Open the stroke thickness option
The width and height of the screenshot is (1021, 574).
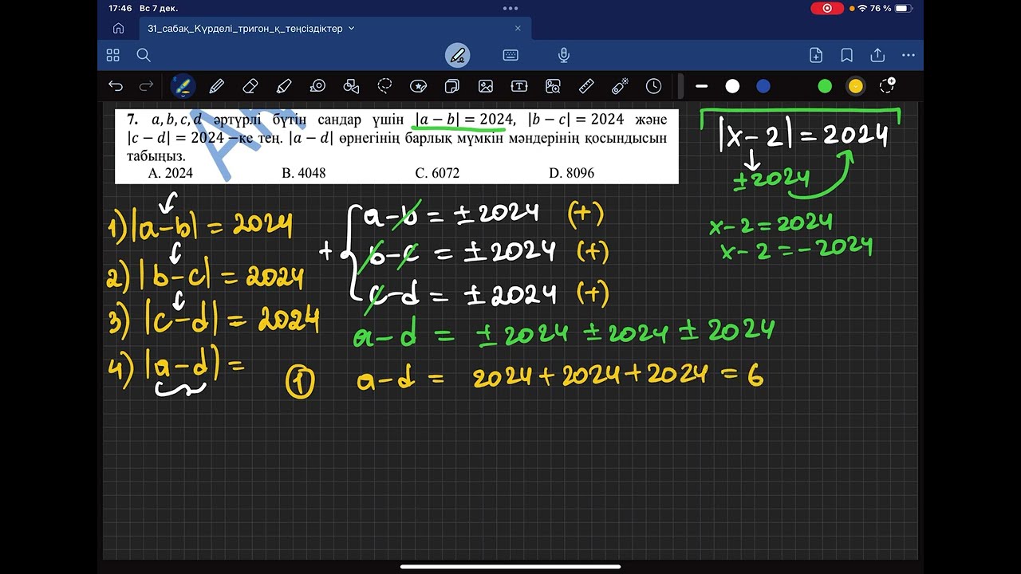tap(702, 86)
